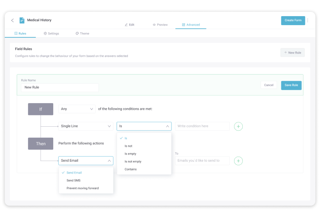
Task: Open the Single Line field dropdown
Action: point(86,126)
